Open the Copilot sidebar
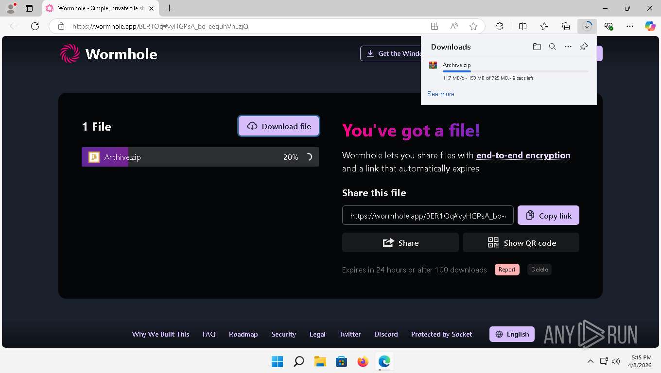This screenshot has width=661, height=373. coord(650,26)
